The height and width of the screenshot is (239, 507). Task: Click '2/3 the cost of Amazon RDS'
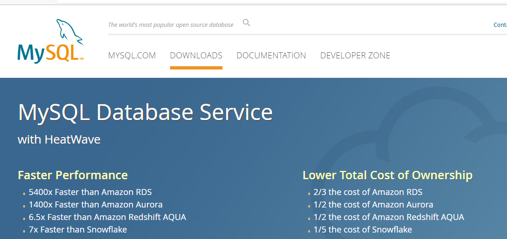pos(368,192)
